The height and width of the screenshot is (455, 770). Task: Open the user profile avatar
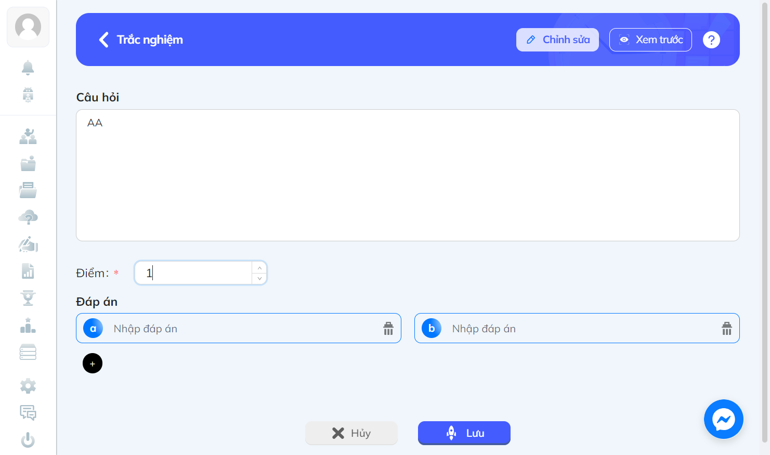point(28,27)
